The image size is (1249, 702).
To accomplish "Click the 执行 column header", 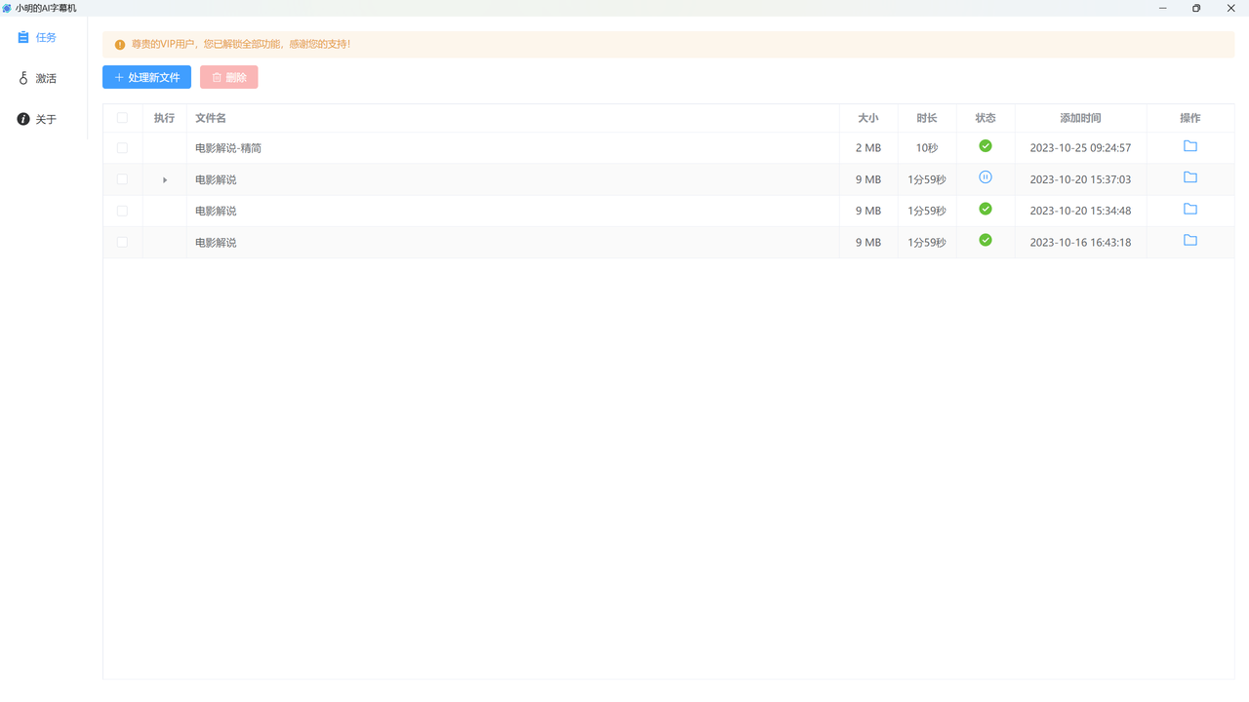I will point(164,118).
